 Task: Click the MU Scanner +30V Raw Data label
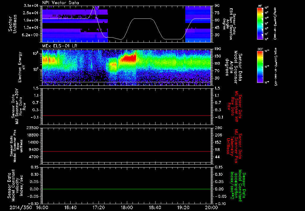coord(18,106)
